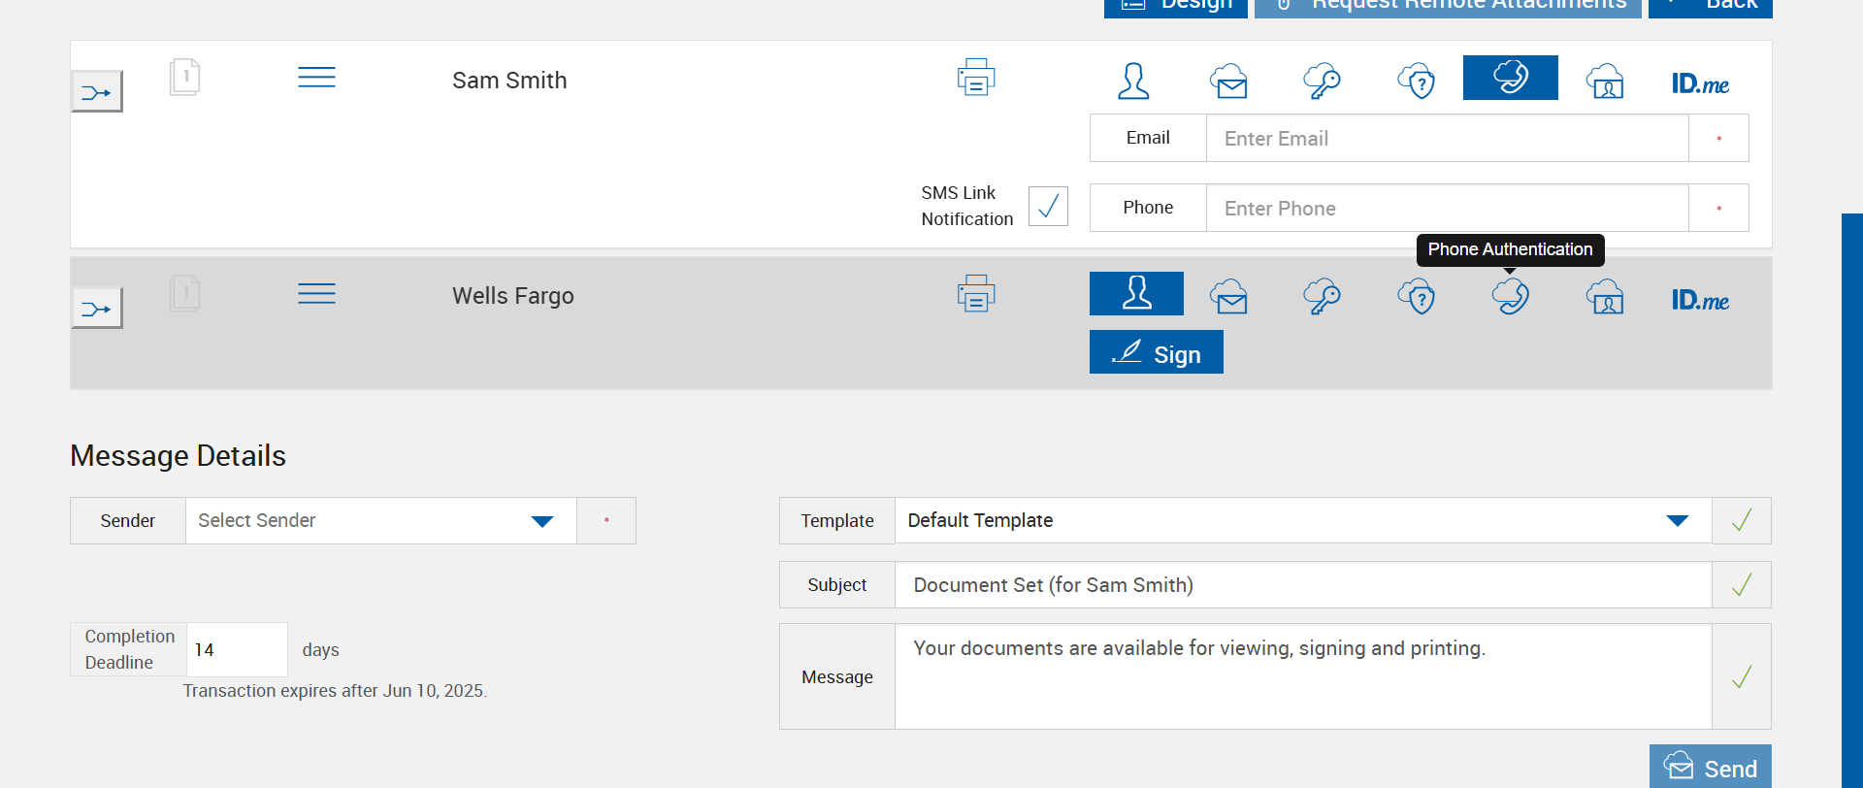The height and width of the screenshot is (788, 1863).
Task: Click ID.me verification logo for Wells Fargo
Action: click(1700, 300)
